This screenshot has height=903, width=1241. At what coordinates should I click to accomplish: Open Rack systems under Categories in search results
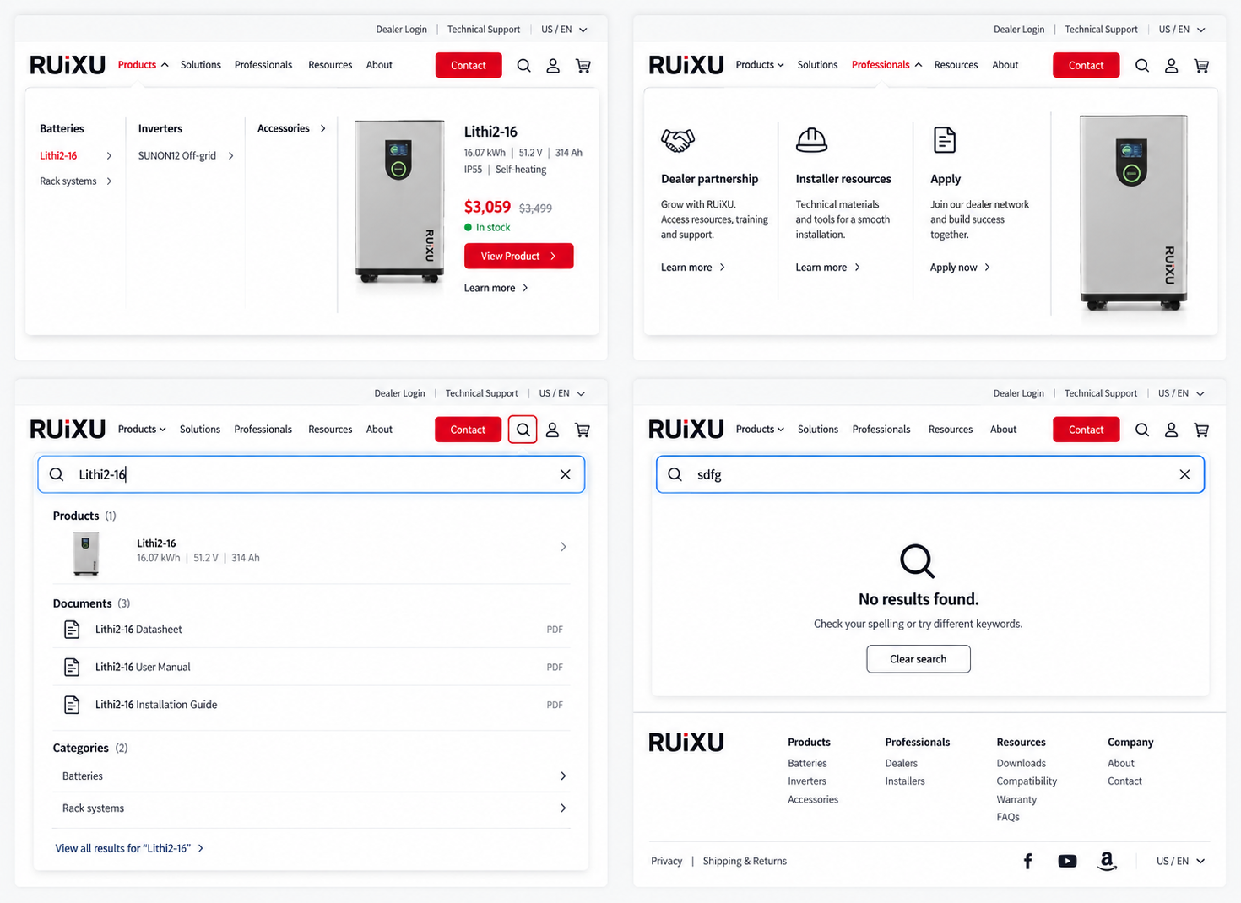coord(312,808)
